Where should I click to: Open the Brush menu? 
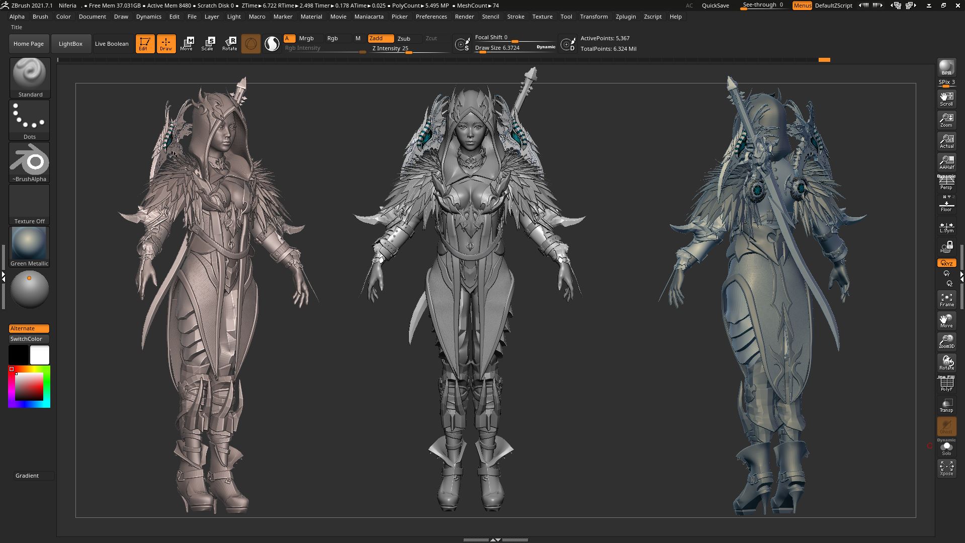[40, 17]
